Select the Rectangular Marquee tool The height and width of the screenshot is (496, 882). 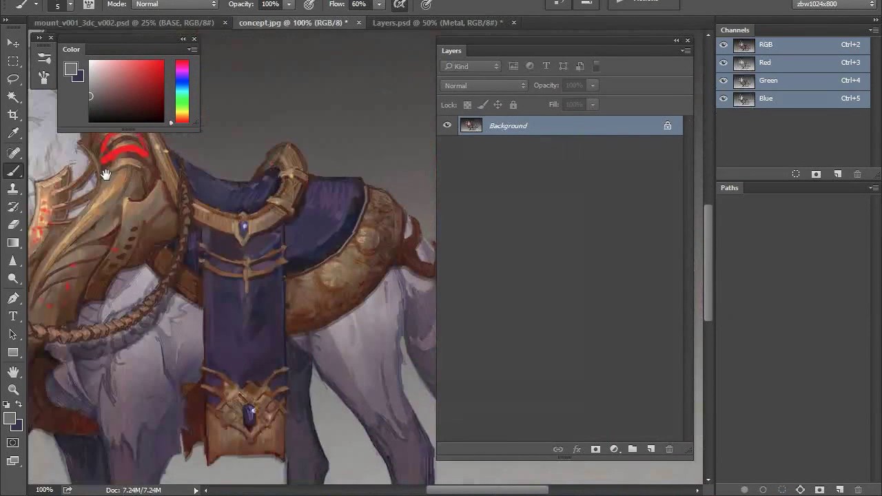click(x=13, y=61)
